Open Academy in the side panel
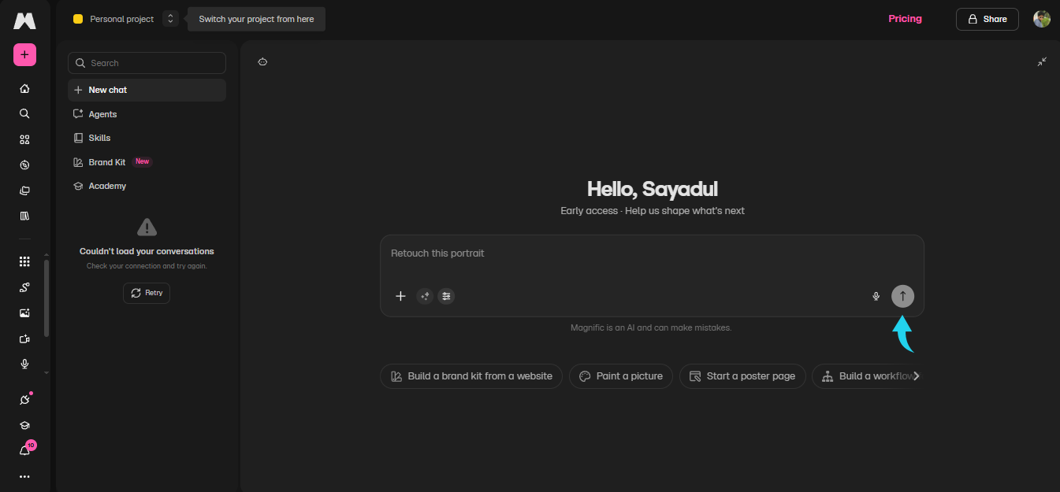 point(147,186)
